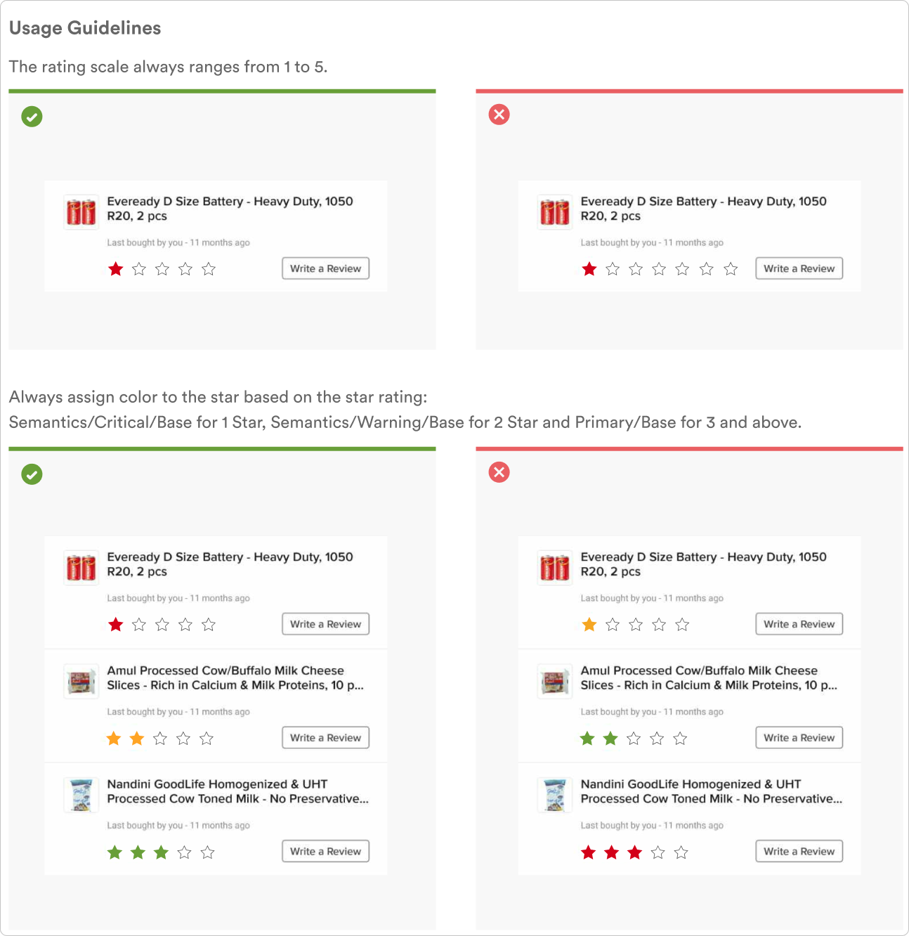Select red first star in top-left battery card
Viewport: 909px width, 936px height.
click(x=116, y=268)
